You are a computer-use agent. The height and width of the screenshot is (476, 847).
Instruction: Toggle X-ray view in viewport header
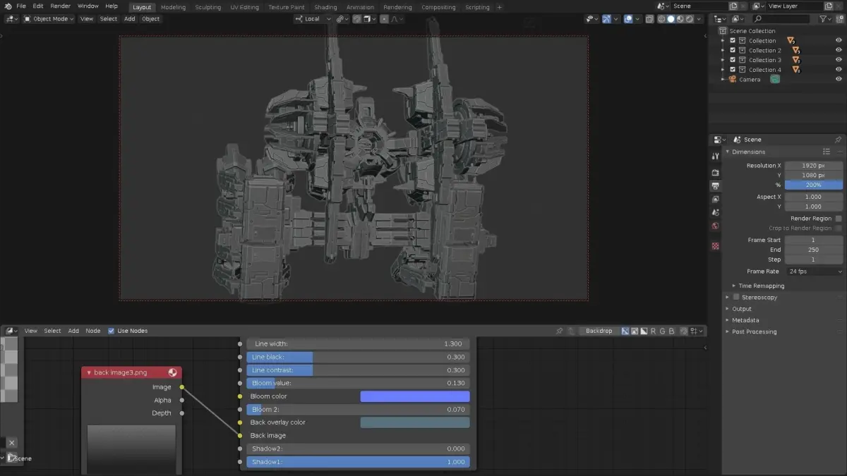(x=649, y=19)
